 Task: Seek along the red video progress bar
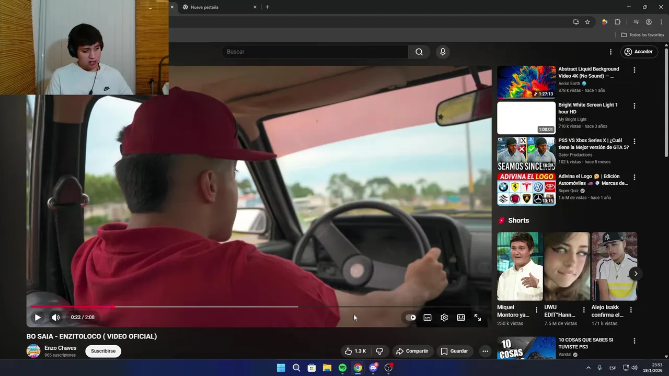pyautogui.click(x=259, y=307)
